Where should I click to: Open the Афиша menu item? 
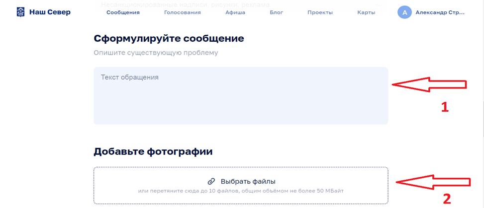coord(235,12)
